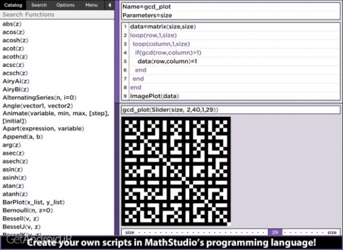Select acot(z) in the function list
Screen dimensions: 343x250
point(13,48)
